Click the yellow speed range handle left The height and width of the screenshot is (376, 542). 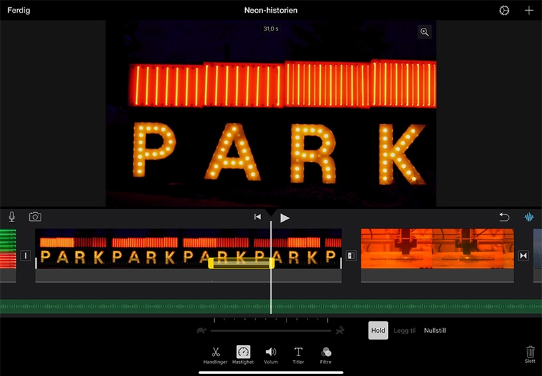pos(211,264)
